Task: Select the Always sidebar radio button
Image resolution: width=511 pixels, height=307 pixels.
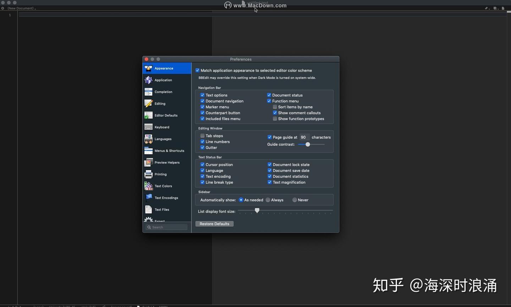Action: 268,200
